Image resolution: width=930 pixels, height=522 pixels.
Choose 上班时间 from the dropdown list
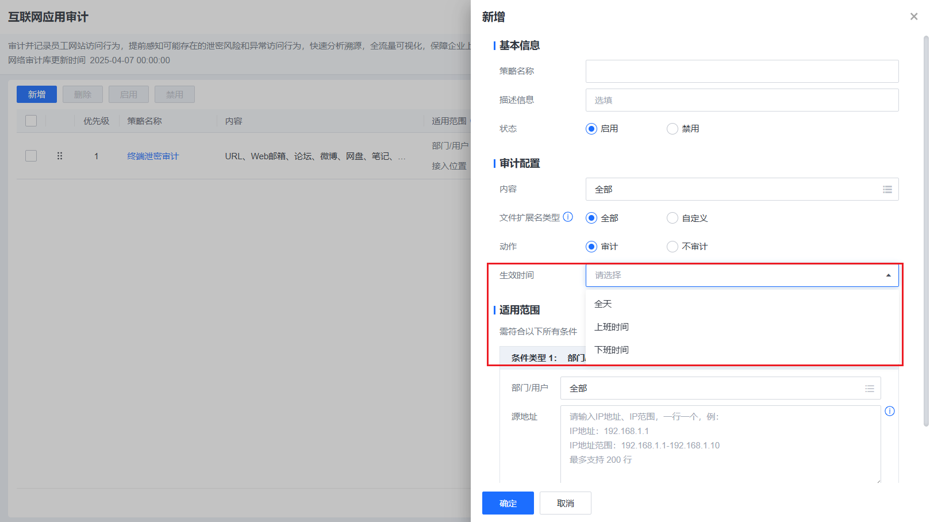pyautogui.click(x=612, y=327)
